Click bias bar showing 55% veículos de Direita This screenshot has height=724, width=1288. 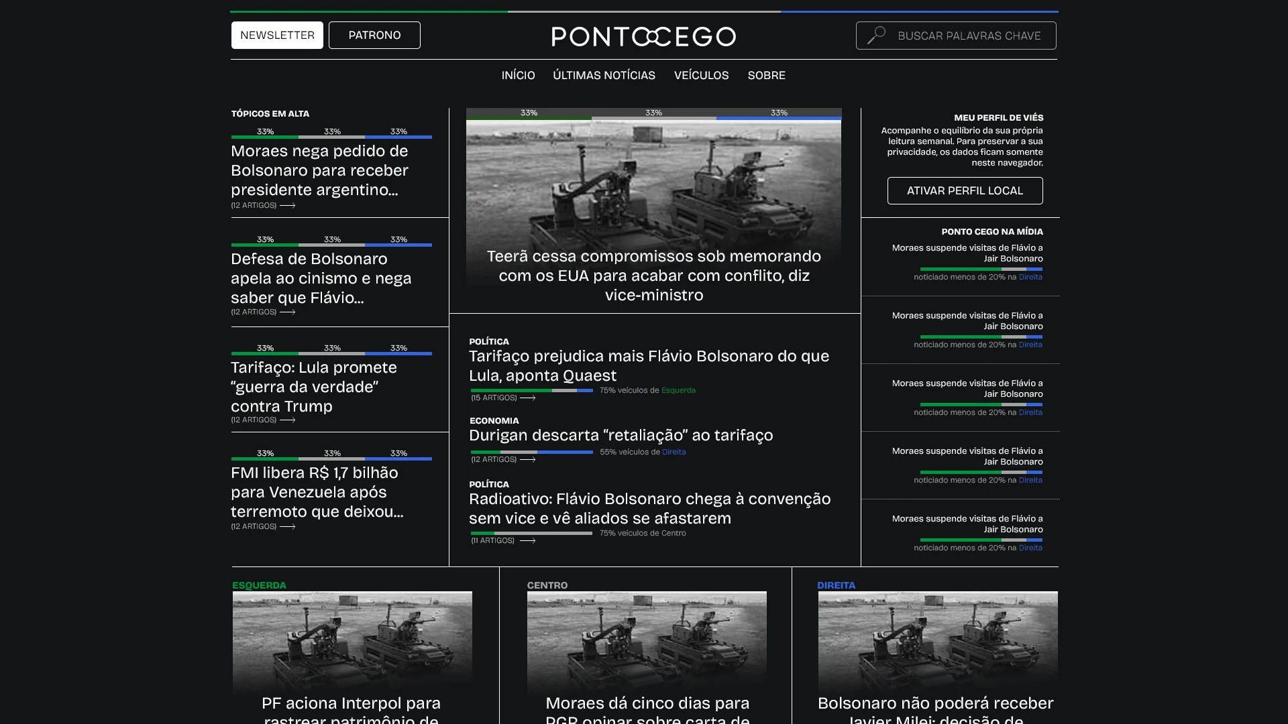pos(532,452)
